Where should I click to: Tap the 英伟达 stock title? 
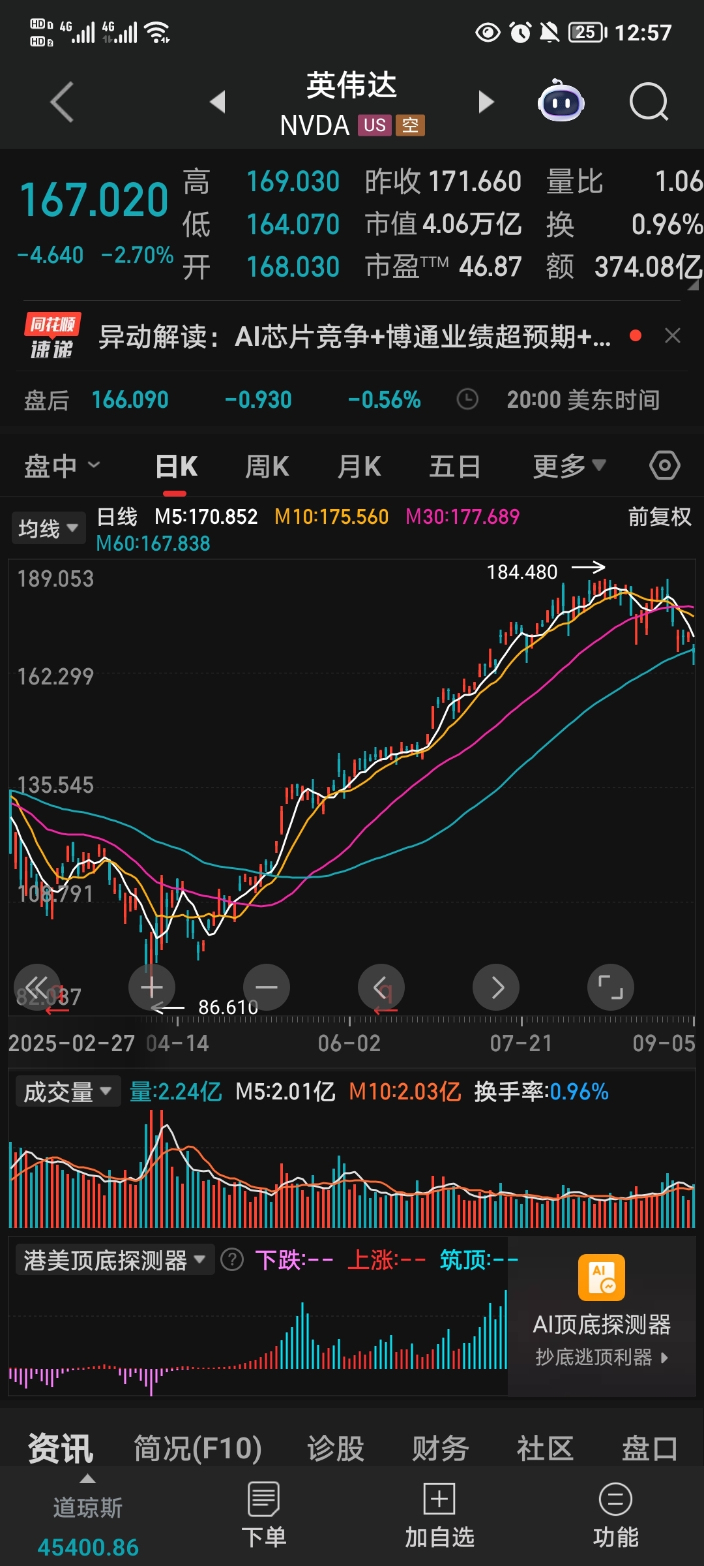352,85
